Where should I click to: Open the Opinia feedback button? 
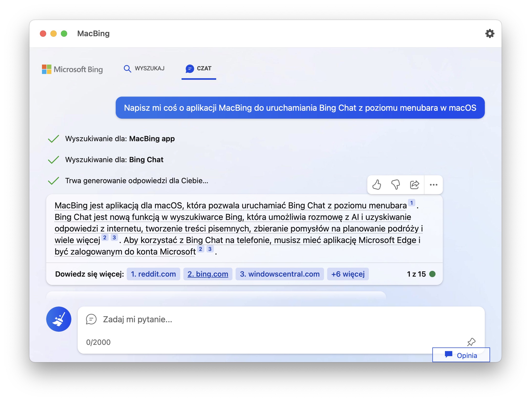click(461, 355)
